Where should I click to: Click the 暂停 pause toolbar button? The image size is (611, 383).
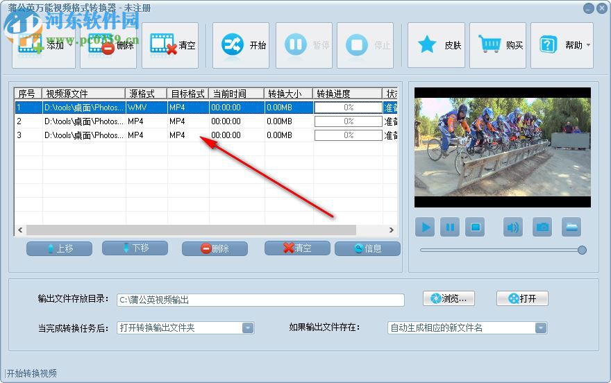click(x=304, y=46)
